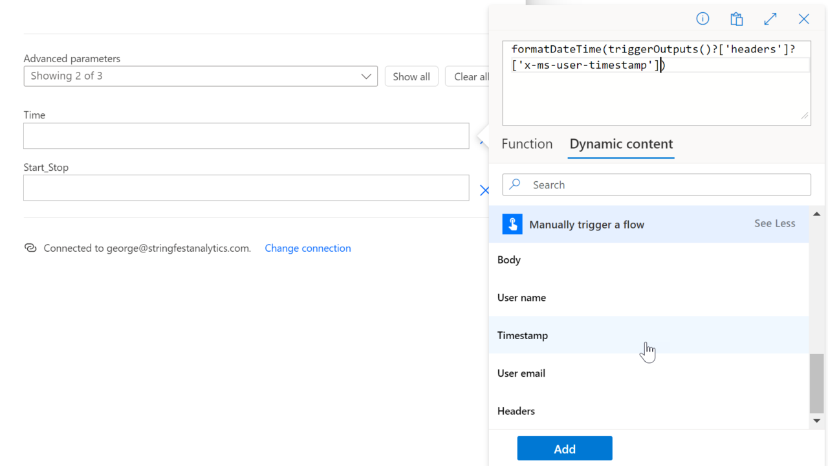The height and width of the screenshot is (466, 828).
Task: Click into the Time input field
Action: click(x=246, y=136)
